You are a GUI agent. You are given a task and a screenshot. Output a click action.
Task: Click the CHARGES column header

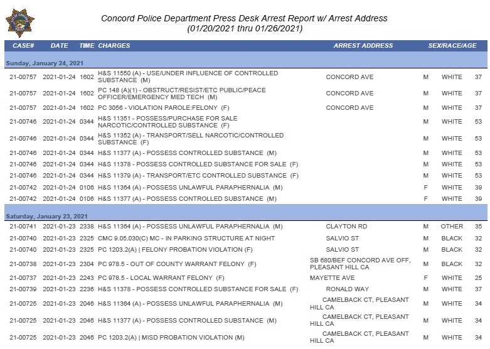(114, 46)
